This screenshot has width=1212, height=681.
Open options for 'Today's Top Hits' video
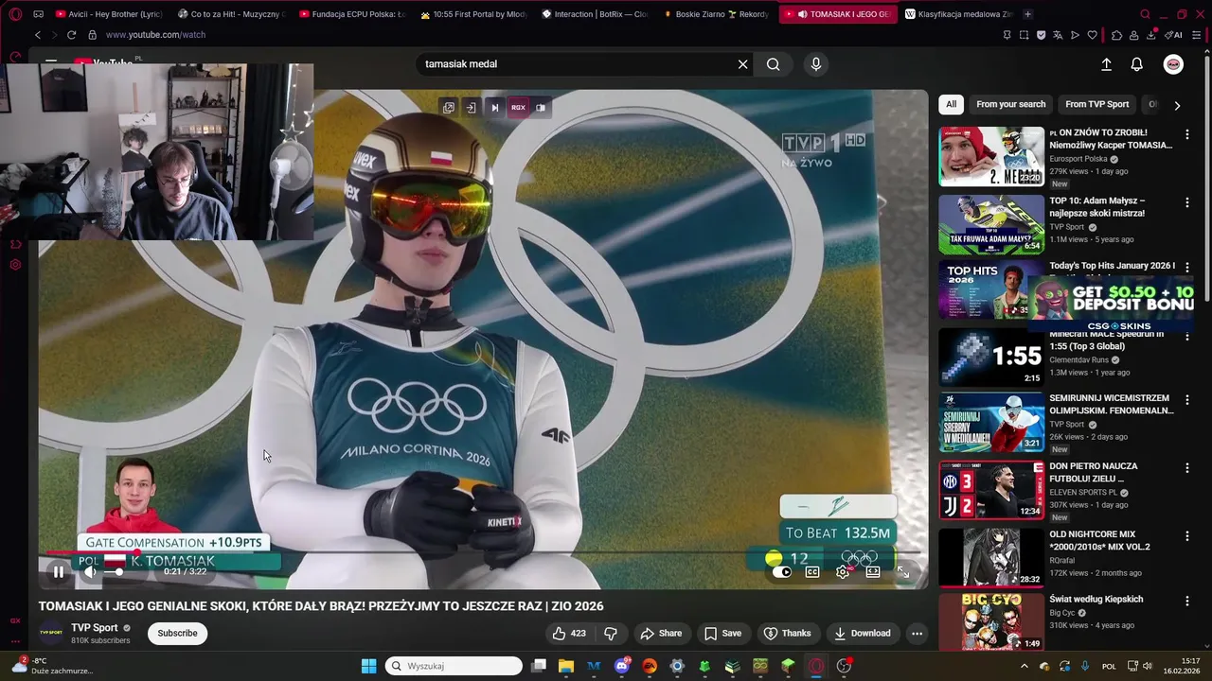point(1186,268)
